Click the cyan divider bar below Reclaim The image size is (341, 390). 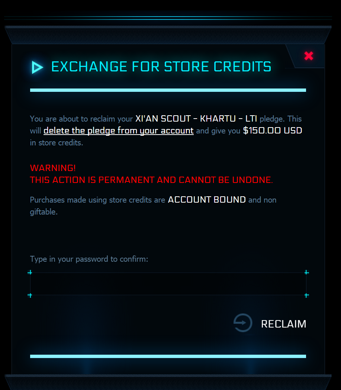click(x=168, y=356)
